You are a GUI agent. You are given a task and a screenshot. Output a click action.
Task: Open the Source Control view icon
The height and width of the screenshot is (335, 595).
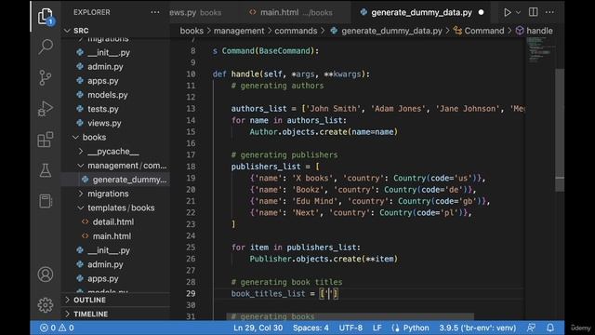[46, 77]
